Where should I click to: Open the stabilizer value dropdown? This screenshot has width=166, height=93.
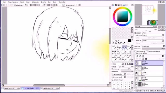(80, 5)
